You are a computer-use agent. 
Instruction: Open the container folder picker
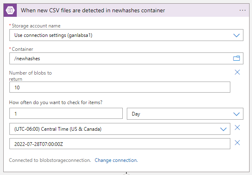pyautogui.click(x=236, y=59)
